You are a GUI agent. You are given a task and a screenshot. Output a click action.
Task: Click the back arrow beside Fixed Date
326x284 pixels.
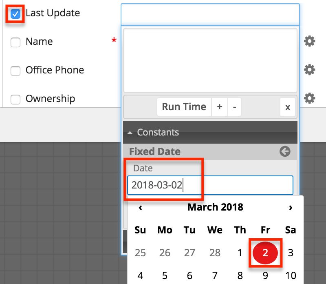(285, 151)
